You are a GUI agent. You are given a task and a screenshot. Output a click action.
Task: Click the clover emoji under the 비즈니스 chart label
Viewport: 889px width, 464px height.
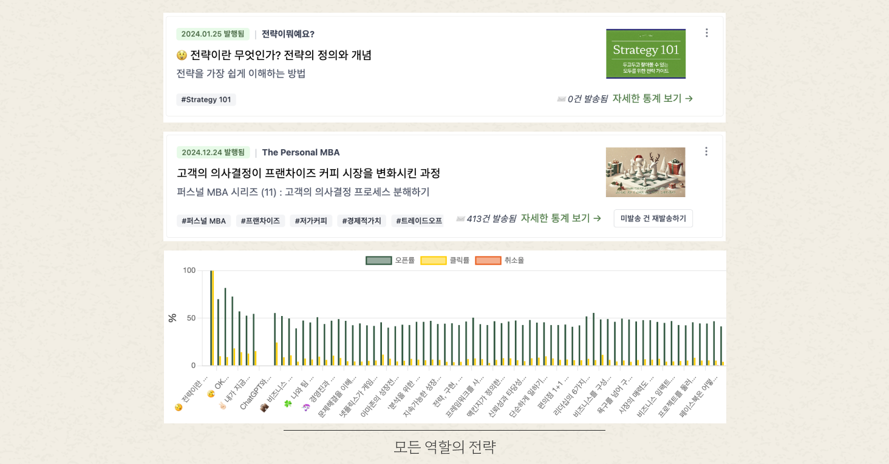click(288, 403)
